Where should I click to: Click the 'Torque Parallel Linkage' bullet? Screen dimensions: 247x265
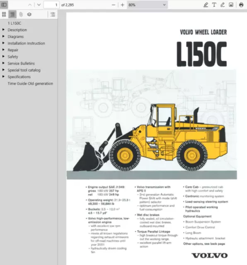[x=153, y=231]
